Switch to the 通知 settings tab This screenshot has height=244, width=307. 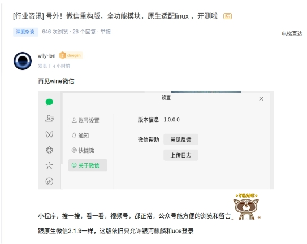[x=80, y=136]
